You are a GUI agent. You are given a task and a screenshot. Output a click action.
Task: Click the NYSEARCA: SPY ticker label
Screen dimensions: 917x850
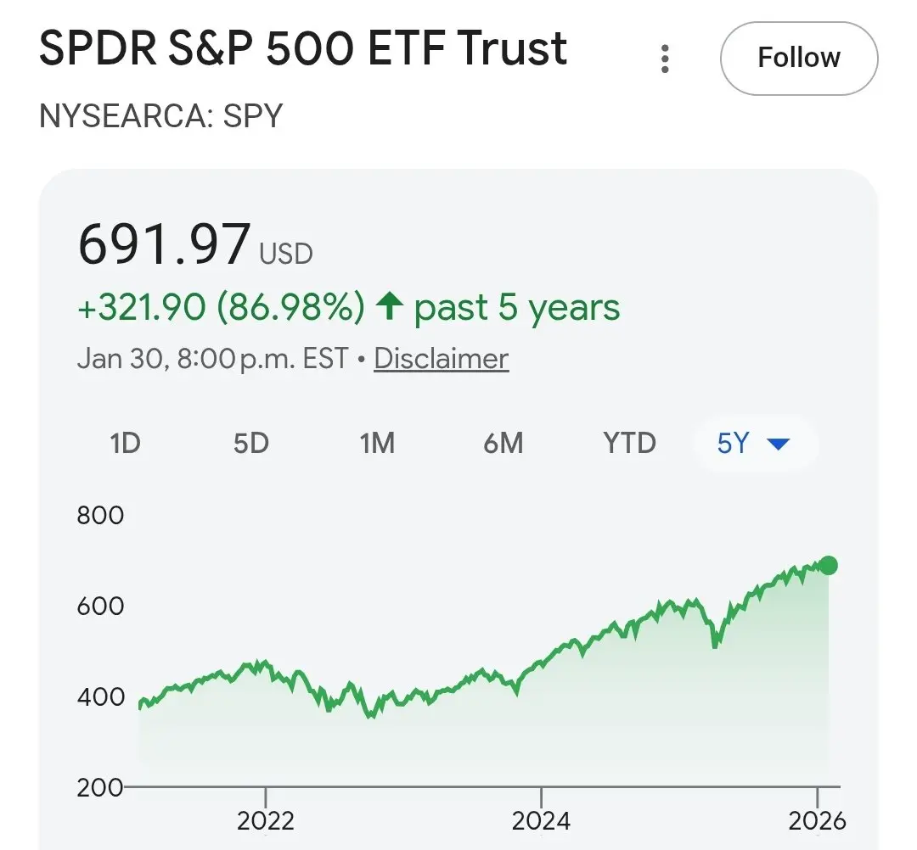(160, 115)
